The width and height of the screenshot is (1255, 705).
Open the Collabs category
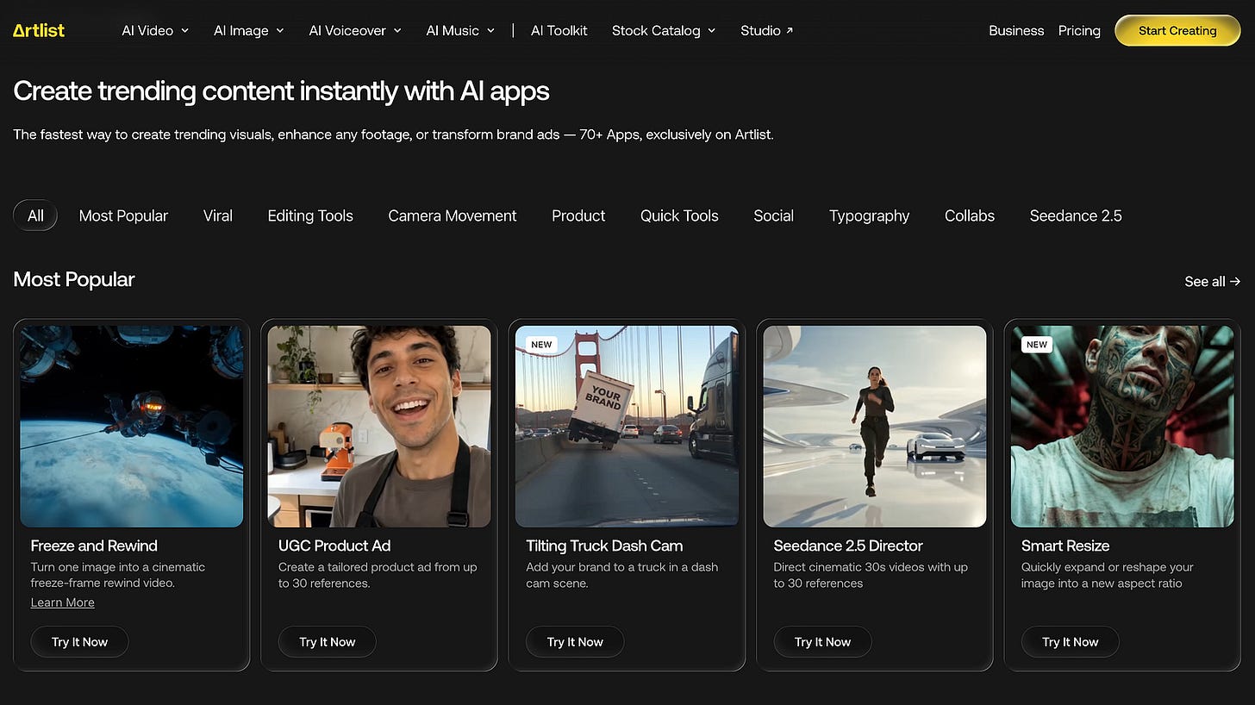(x=970, y=215)
